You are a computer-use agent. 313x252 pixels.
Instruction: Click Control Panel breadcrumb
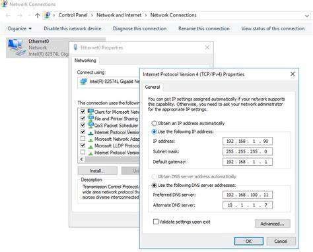73,15
